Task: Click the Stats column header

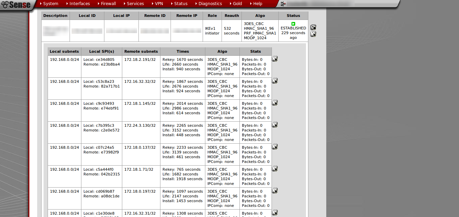Action: [256, 51]
